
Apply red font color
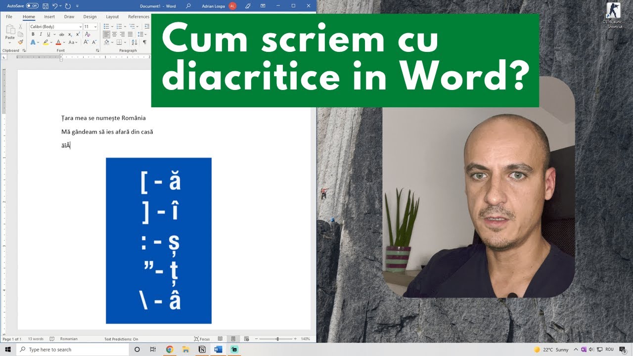click(x=58, y=42)
